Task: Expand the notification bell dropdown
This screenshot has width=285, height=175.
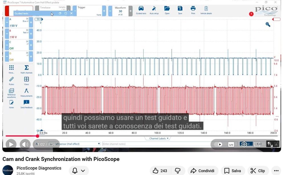Action: pyautogui.click(x=79, y=171)
